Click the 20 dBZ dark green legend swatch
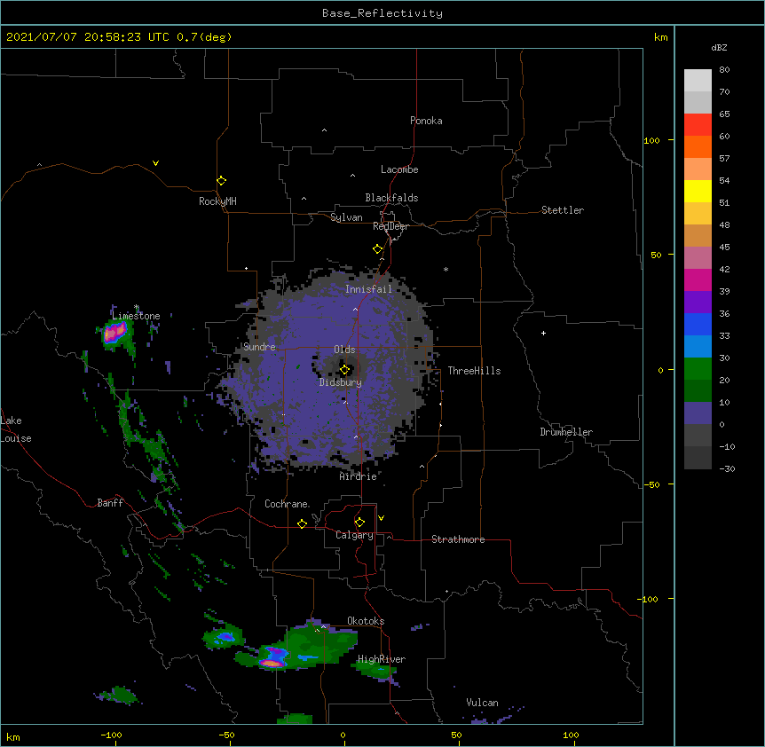The width and height of the screenshot is (765, 747). (x=698, y=390)
